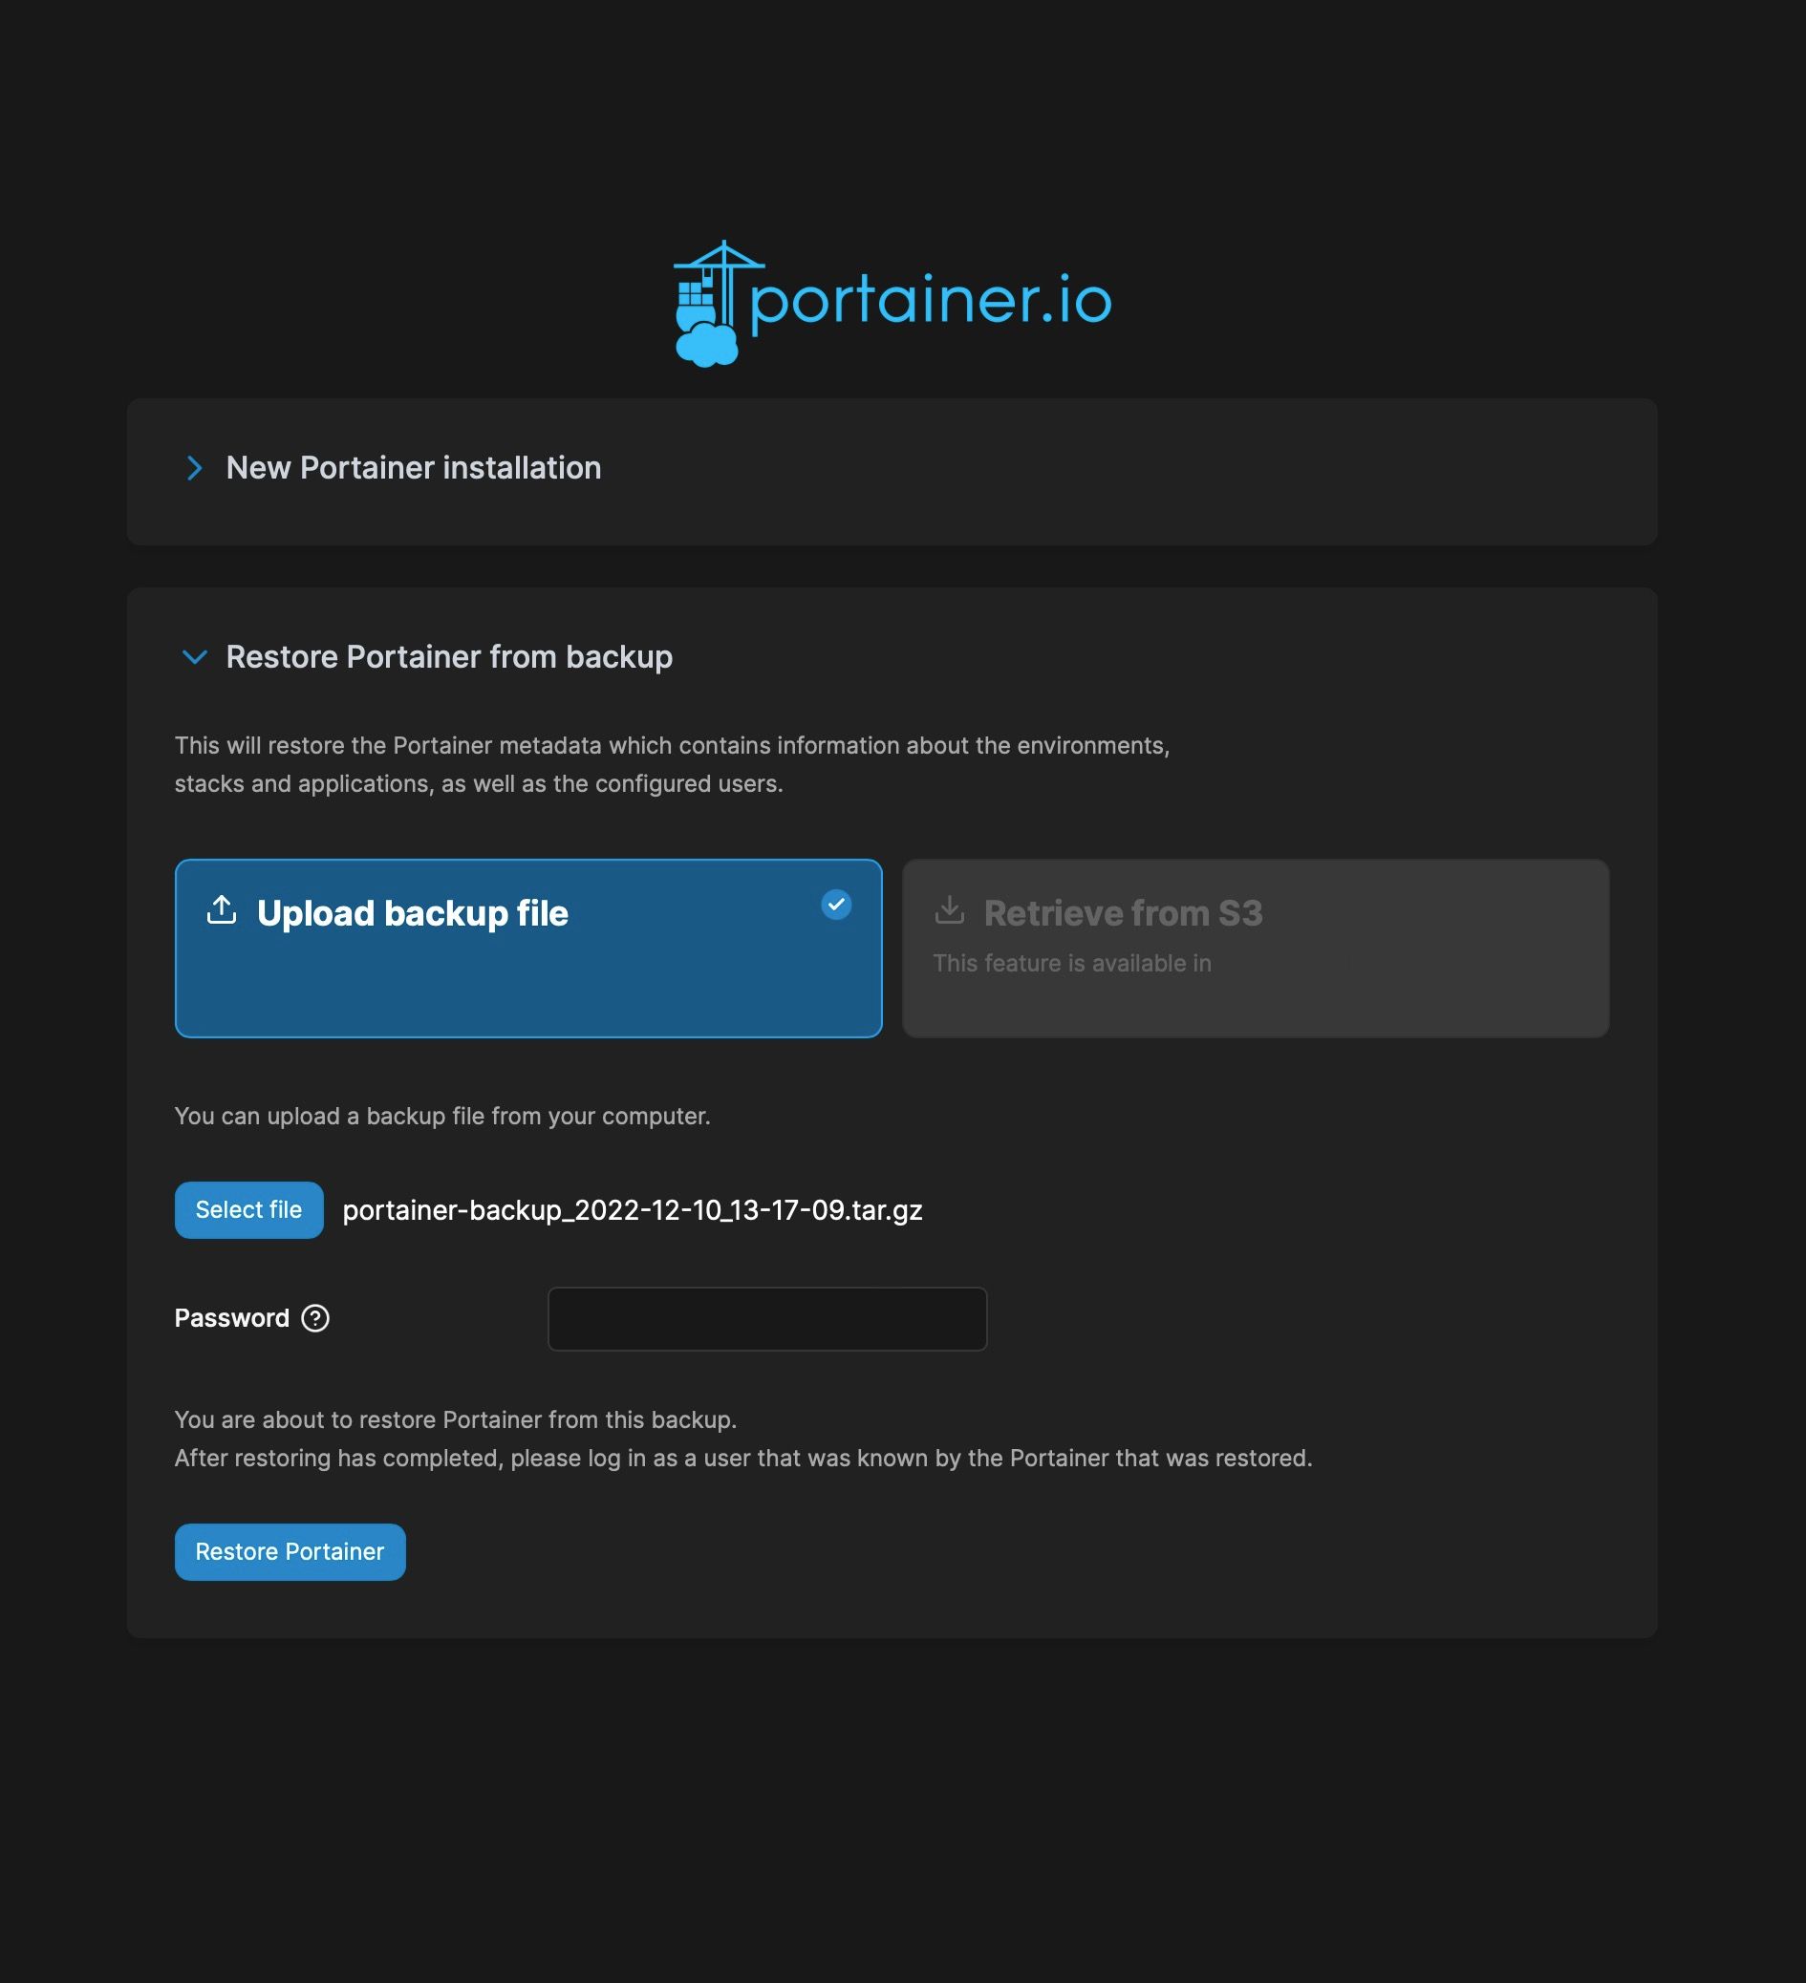The image size is (1806, 1983).
Task: Click the Password label text
Action: [x=232, y=1318]
